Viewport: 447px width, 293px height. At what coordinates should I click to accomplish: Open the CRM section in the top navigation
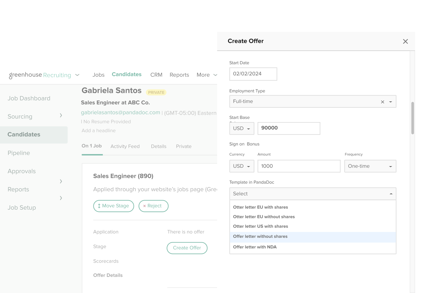[156, 75]
